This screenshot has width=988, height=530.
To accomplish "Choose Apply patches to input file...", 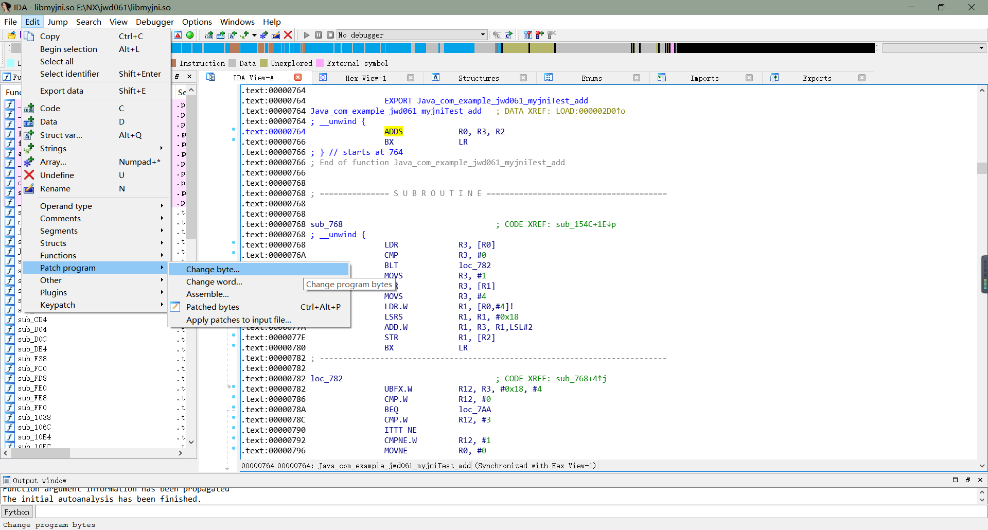I will [x=239, y=320].
